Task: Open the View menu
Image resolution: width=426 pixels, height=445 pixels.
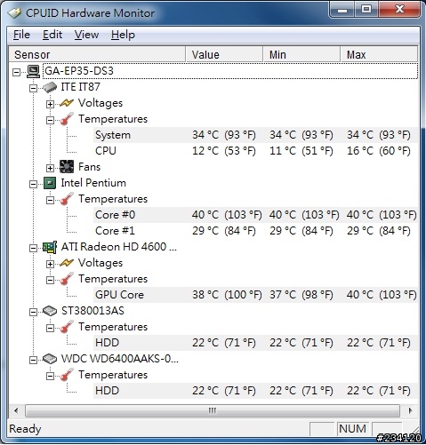Action: 86,35
